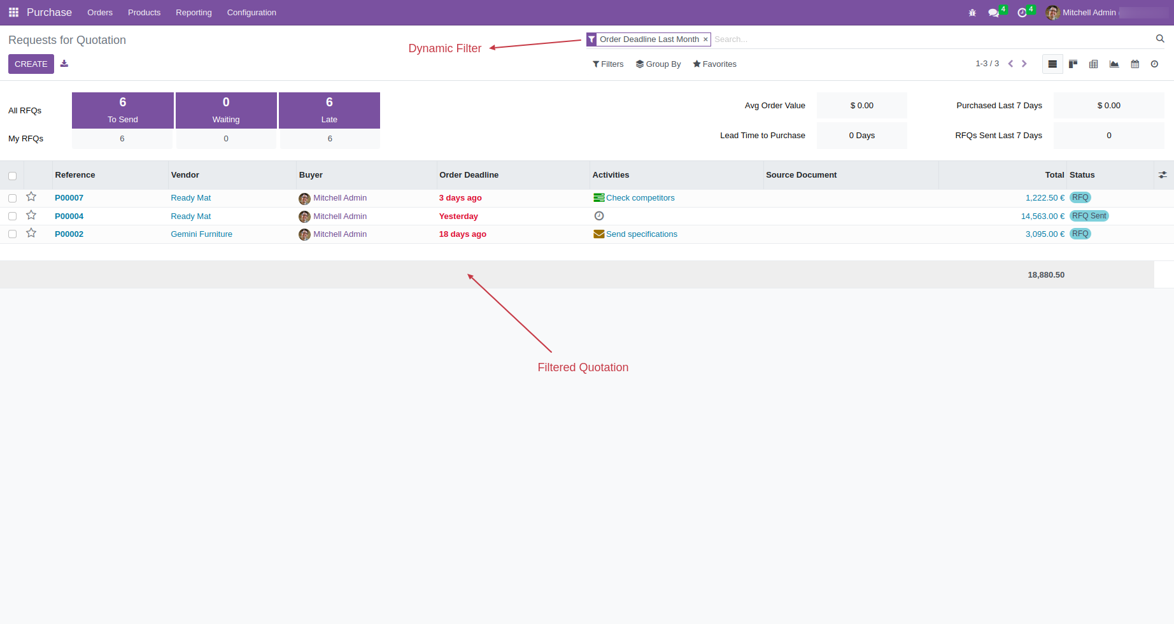Click the Waiting RFQs card

pos(226,110)
